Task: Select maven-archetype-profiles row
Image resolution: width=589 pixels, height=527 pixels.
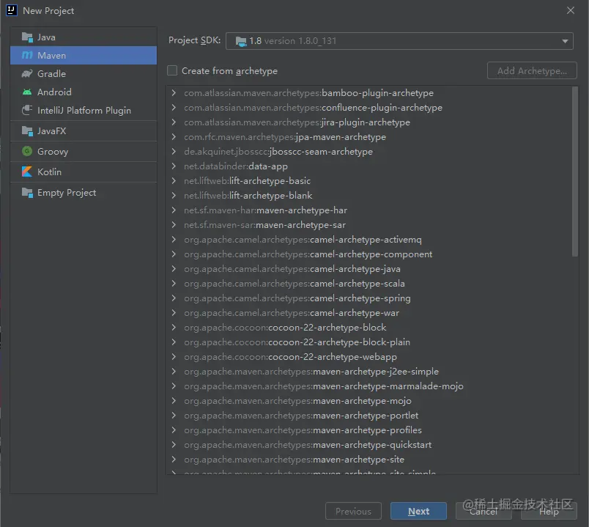Action: click(368, 430)
